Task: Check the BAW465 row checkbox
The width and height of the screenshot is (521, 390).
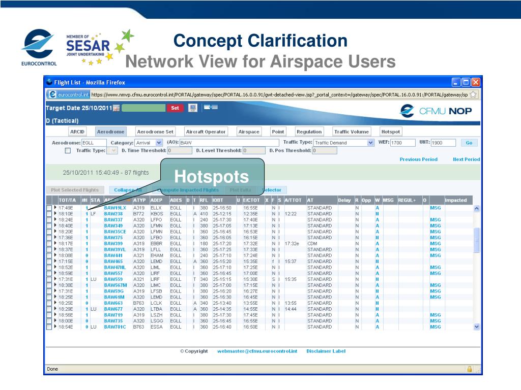Action: point(49,262)
